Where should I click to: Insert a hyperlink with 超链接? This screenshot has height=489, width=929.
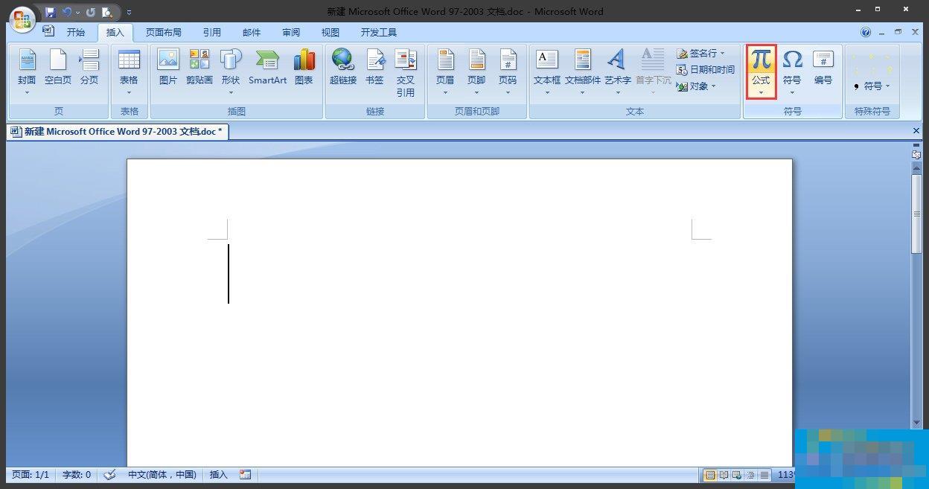click(x=343, y=67)
